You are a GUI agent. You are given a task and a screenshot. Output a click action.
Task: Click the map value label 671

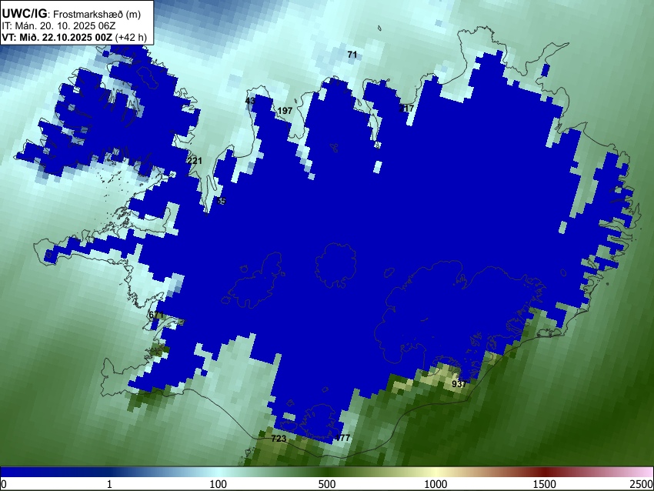coord(156,315)
